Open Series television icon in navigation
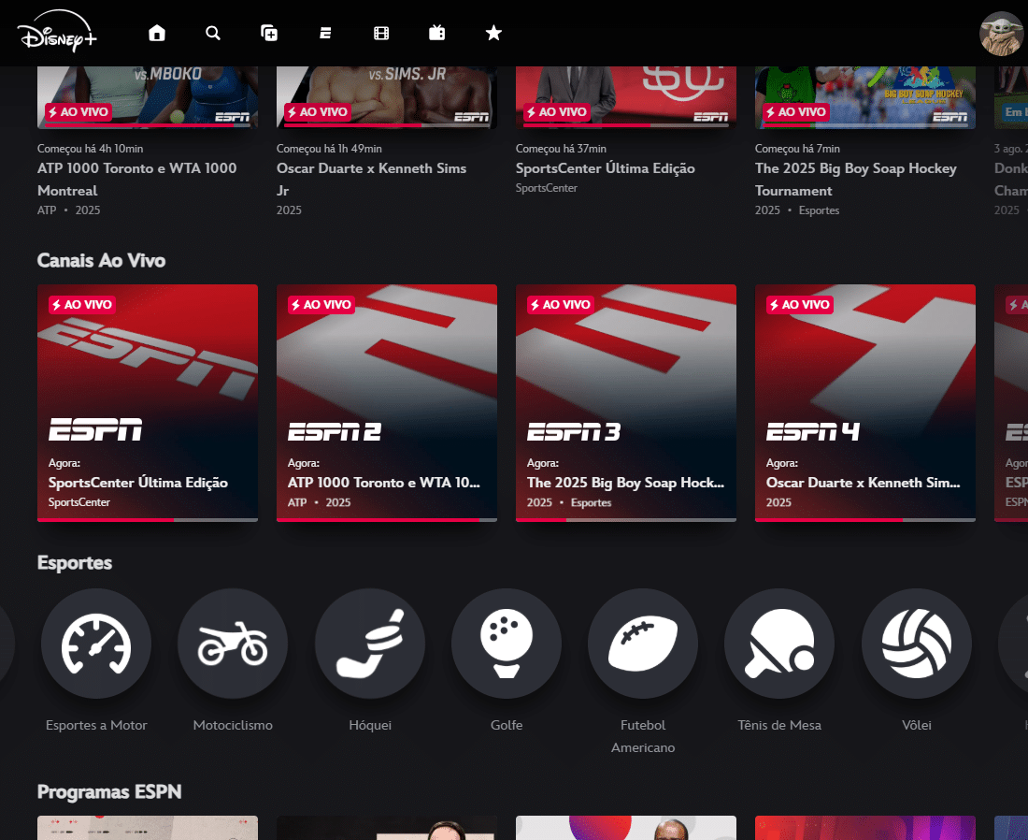The width and height of the screenshot is (1028, 840). 437,33
